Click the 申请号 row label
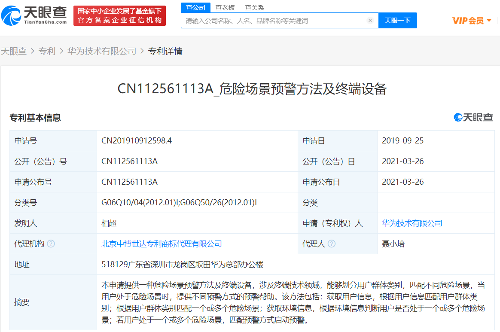The width and height of the screenshot is (500, 332). pos(25,140)
